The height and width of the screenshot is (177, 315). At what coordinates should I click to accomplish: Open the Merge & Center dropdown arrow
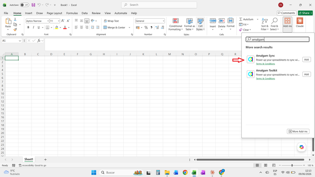coord(129,28)
